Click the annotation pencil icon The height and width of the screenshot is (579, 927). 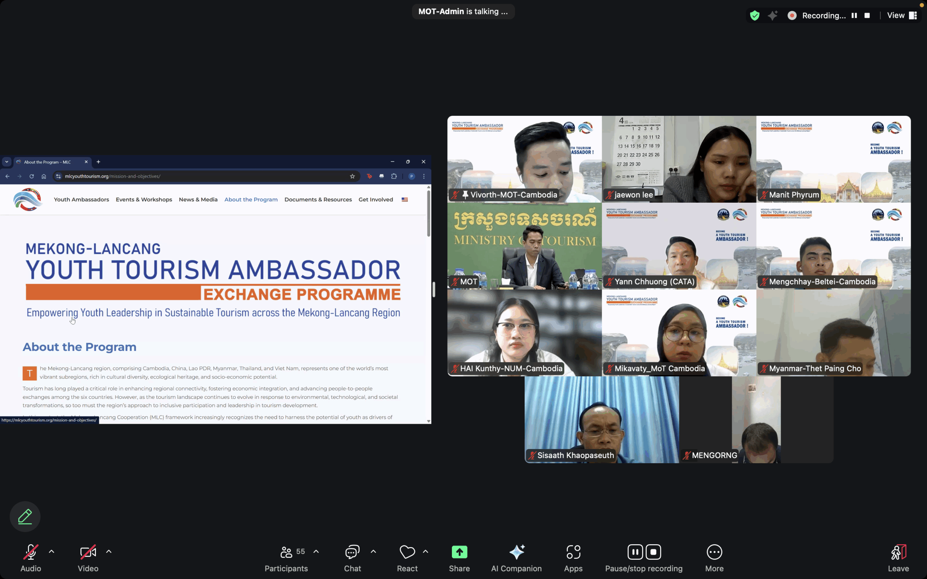25,516
